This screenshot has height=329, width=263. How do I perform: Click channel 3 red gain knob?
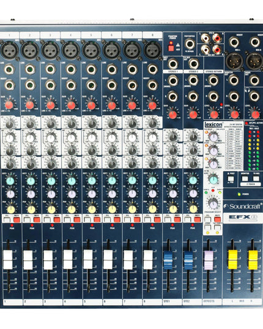pos(51,105)
